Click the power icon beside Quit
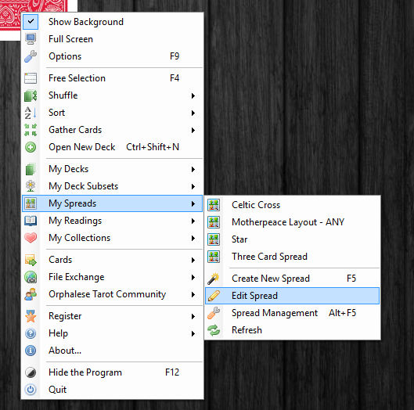The image size is (414, 410). [31, 390]
